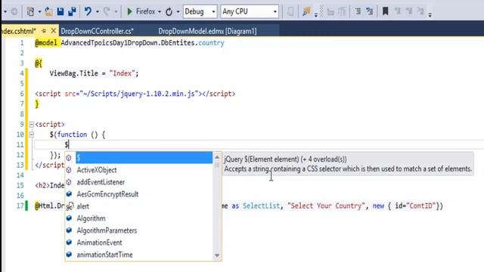Switch to the DropDownCController.cs tab

(98, 31)
